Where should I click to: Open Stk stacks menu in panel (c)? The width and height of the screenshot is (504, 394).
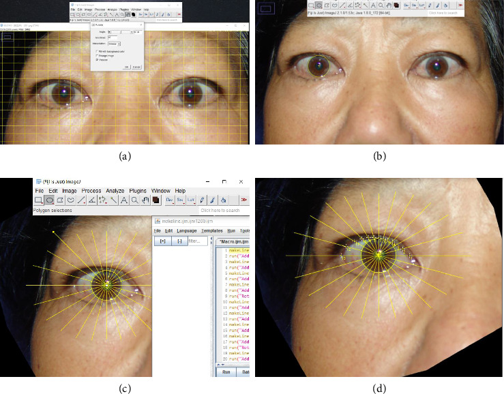click(180, 200)
